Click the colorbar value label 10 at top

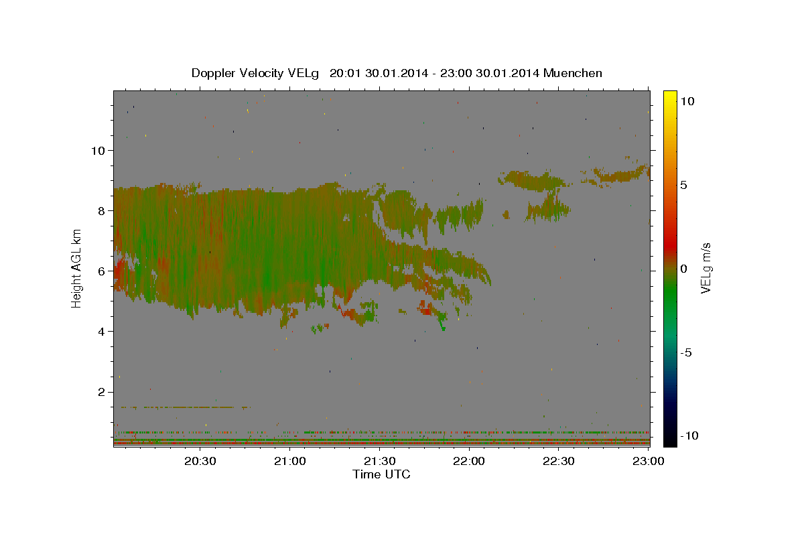[687, 101]
